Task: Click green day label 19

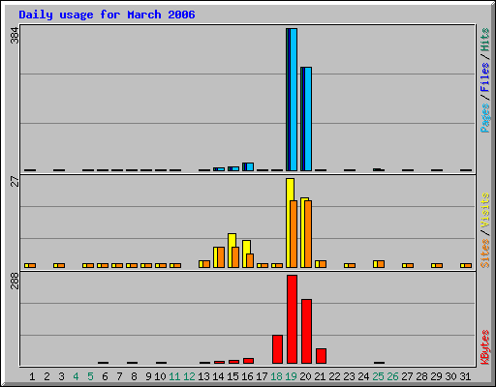Action: [x=291, y=376]
